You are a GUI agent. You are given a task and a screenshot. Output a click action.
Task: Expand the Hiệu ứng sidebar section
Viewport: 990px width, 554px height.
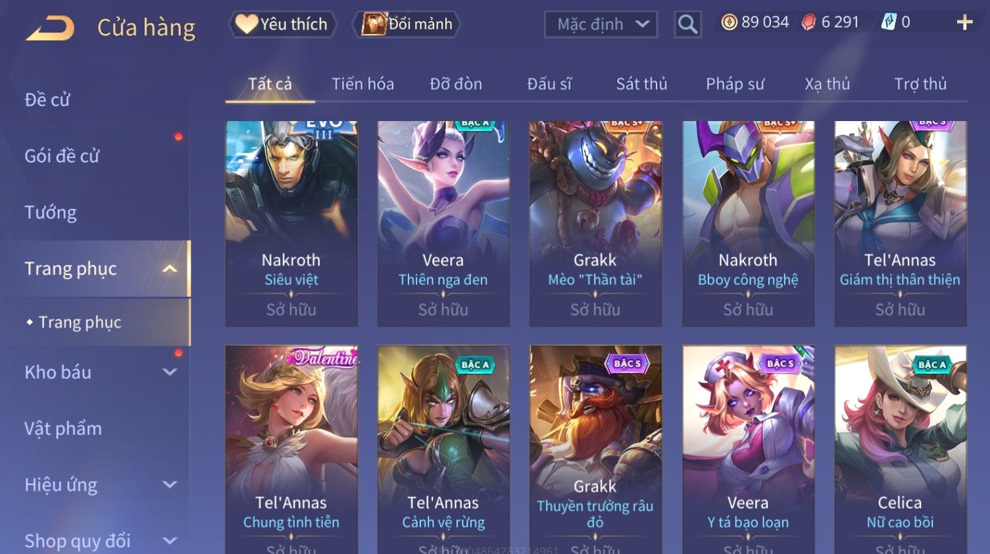170,485
